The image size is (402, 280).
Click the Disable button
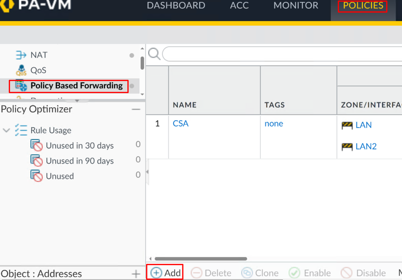363,273
